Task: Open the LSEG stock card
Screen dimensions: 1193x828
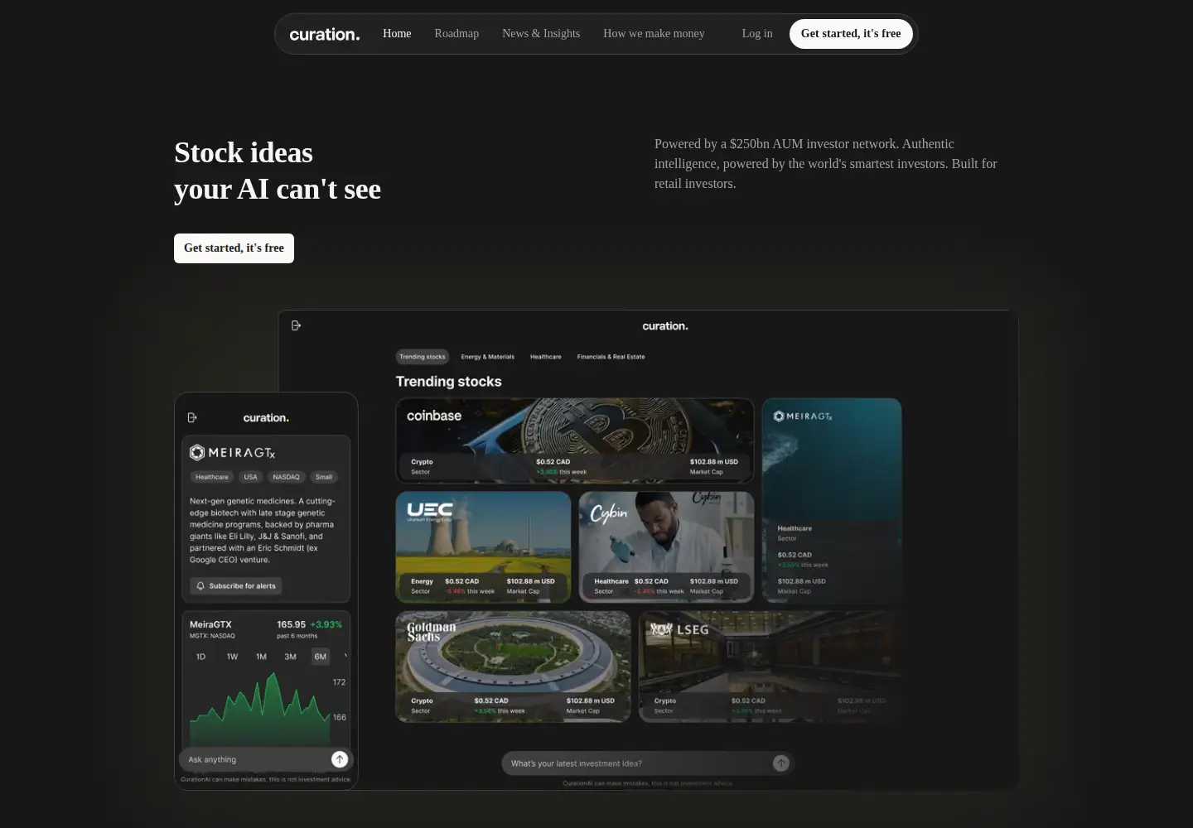Action: coord(770,667)
